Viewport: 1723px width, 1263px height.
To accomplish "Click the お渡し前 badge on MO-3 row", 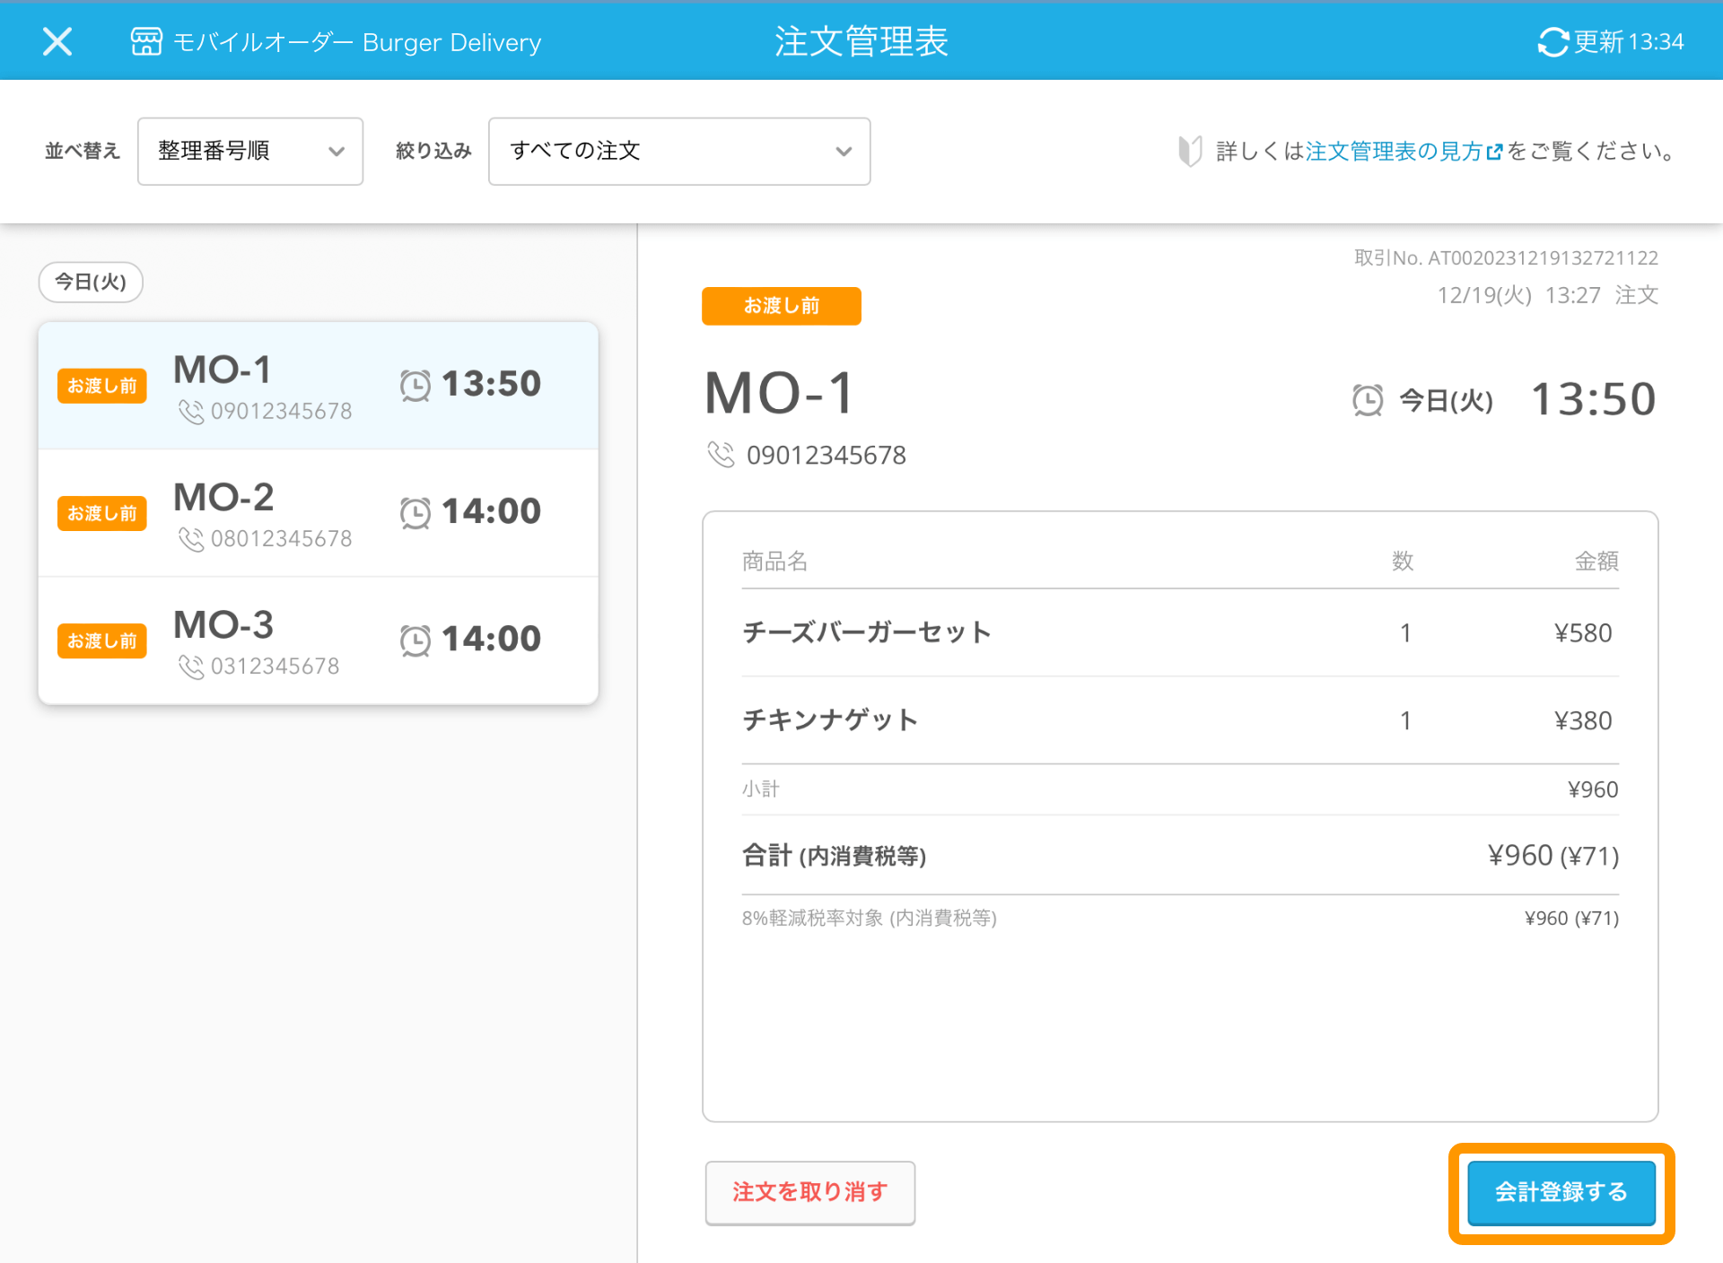I will click(x=102, y=640).
